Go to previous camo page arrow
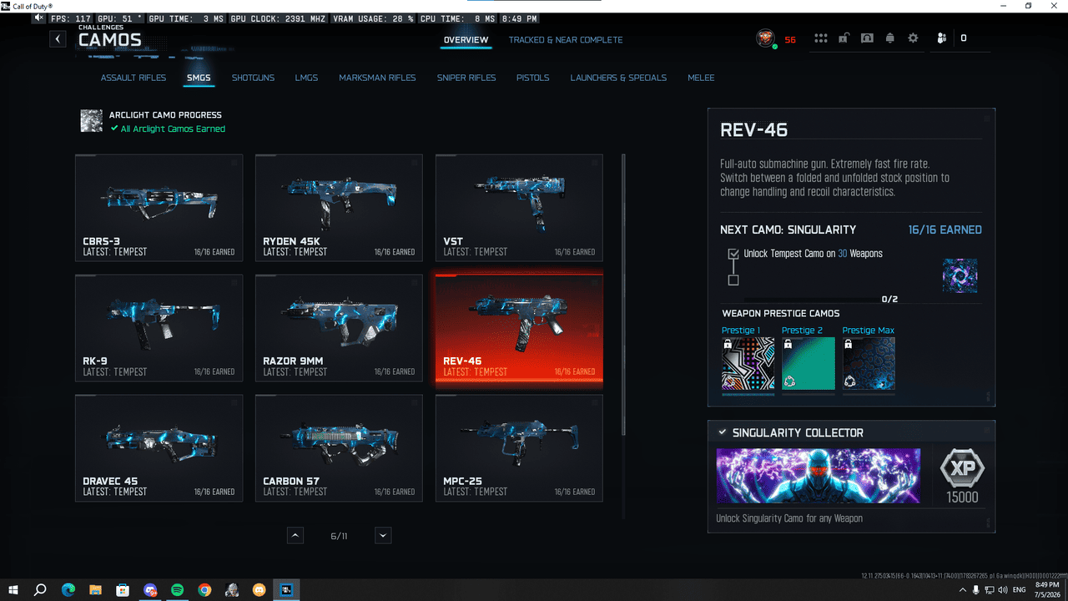Image resolution: width=1068 pixels, height=601 pixels. coord(295,536)
